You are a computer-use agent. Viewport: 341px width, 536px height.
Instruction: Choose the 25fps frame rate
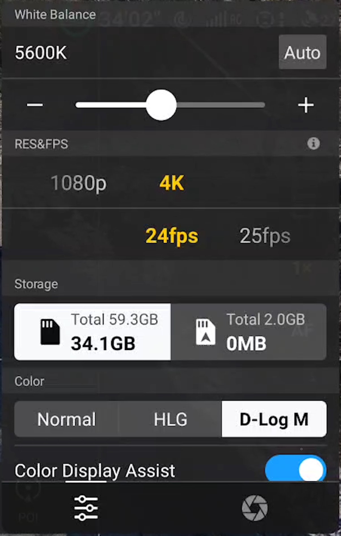click(x=265, y=236)
